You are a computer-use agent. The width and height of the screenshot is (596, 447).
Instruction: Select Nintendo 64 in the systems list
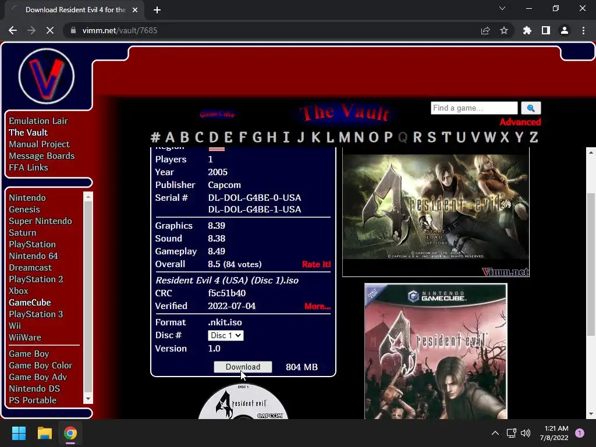coord(33,256)
